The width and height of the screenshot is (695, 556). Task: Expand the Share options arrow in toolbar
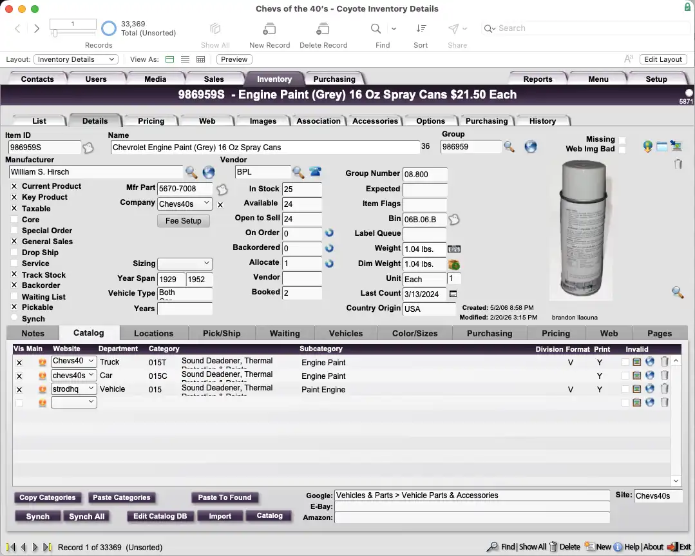tap(464, 29)
